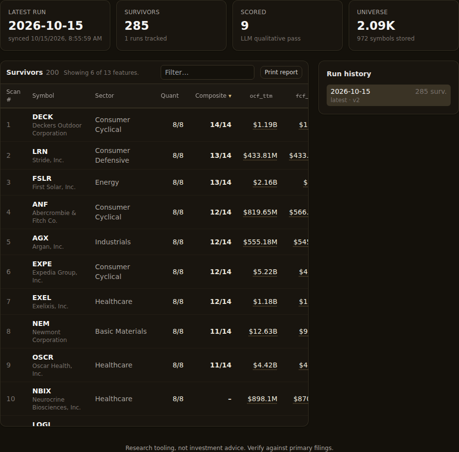Click the Survivors 285 summary card
The height and width of the screenshot is (452, 459).
pos(171,25)
